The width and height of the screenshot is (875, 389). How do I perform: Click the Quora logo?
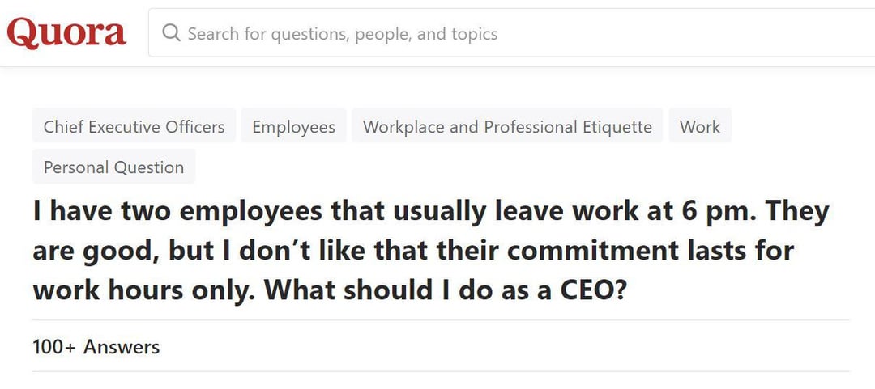[x=66, y=33]
